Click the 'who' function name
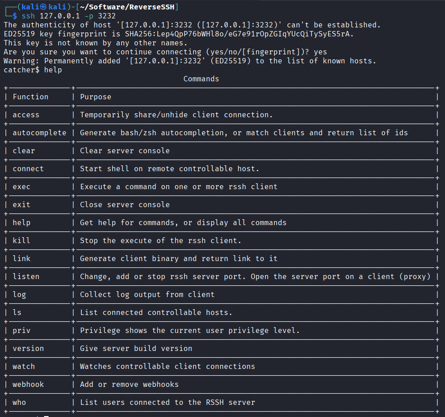 tap(19, 402)
